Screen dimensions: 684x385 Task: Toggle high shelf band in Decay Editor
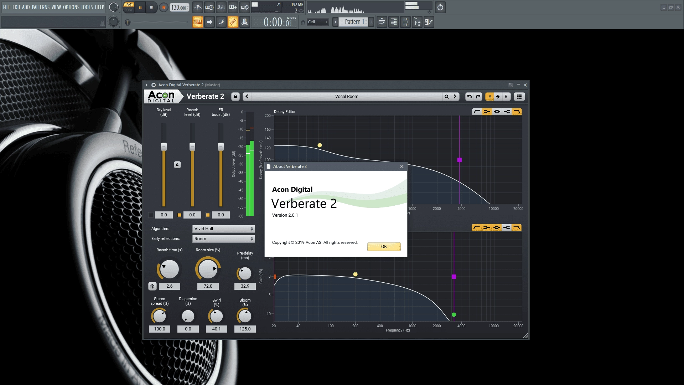[507, 112]
